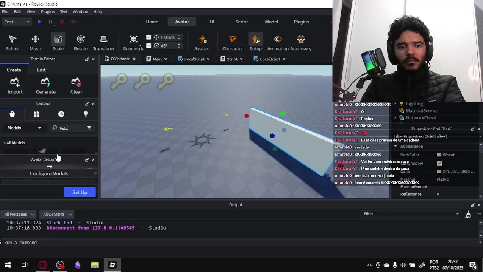
Task: Click the Color property swatch
Action: point(439,172)
